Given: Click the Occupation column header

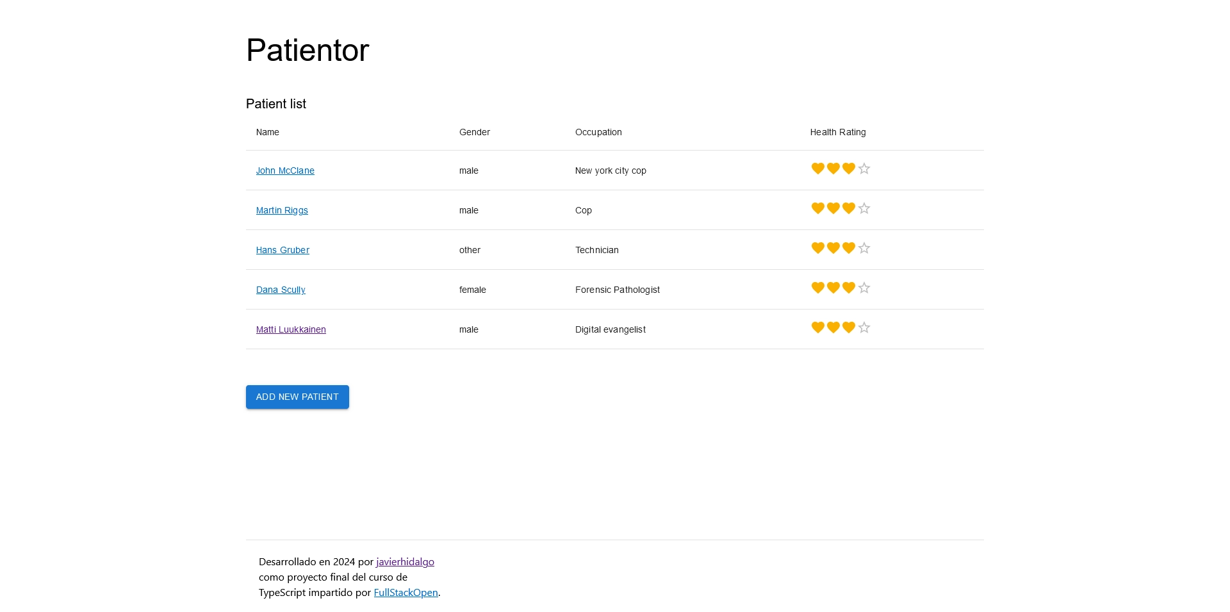Looking at the screenshot, I should click(598, 132).
